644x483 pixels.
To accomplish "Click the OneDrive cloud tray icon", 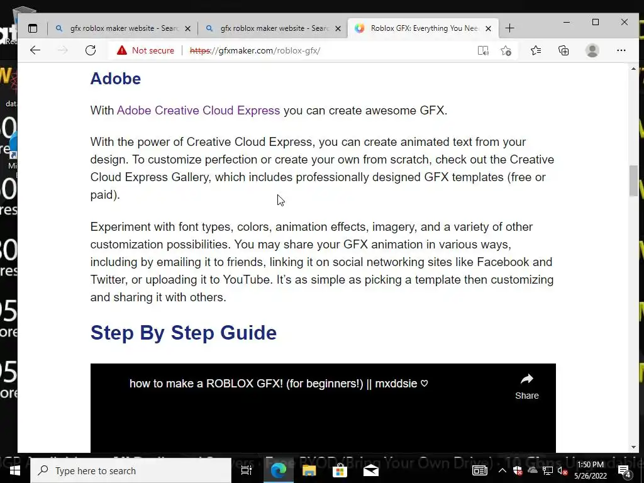I will (x=533, y=470).
